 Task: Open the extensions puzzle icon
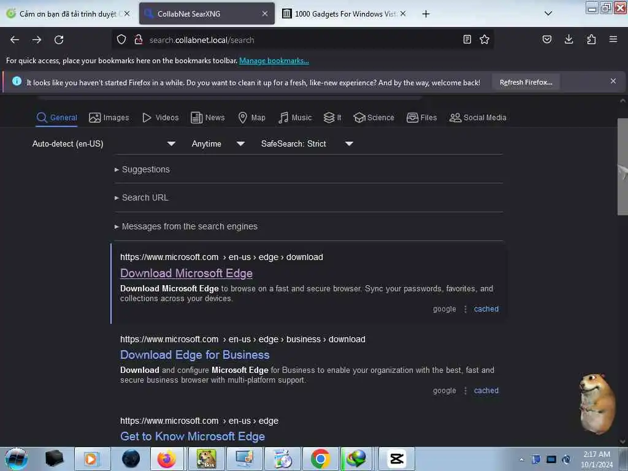click(591, 39)
